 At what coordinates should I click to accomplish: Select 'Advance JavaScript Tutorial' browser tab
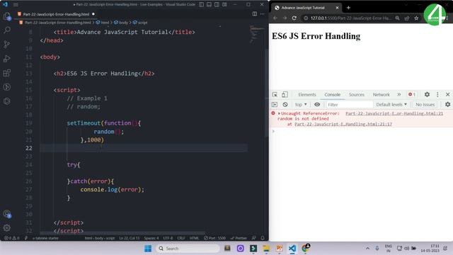[x=304, y=8]
